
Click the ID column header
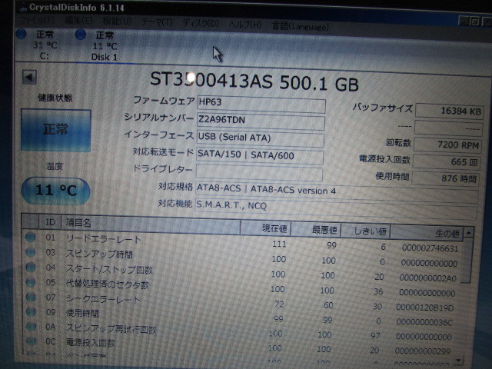pos(50,222)
